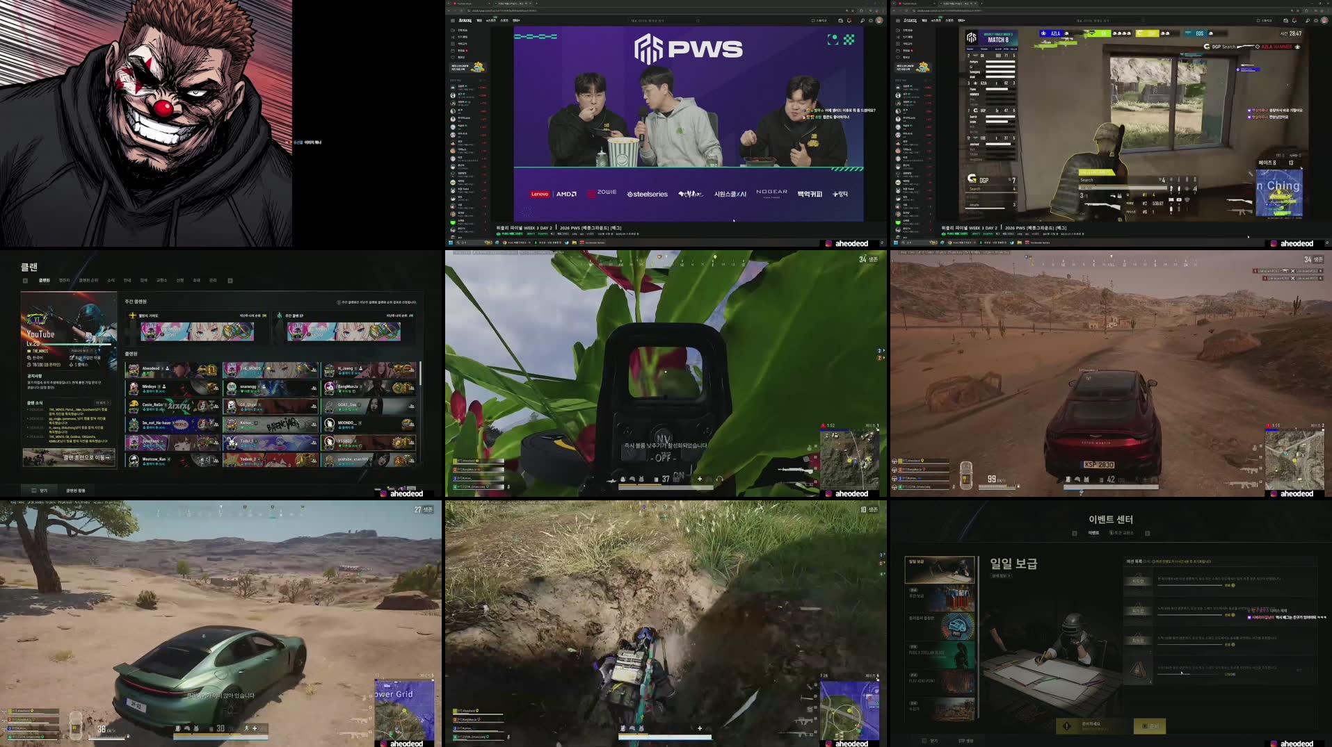The image size is (1332, 747).
Task: Click minimap in red-dot scope gameplay panel
Action: [849, 459]
